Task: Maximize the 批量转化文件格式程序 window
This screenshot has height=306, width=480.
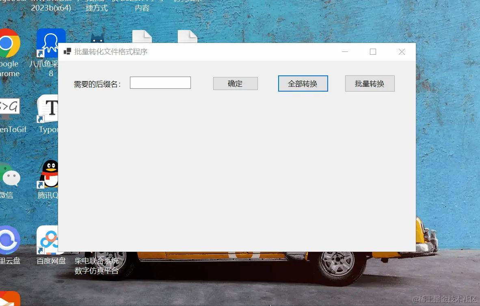Action: coord(373,52)
